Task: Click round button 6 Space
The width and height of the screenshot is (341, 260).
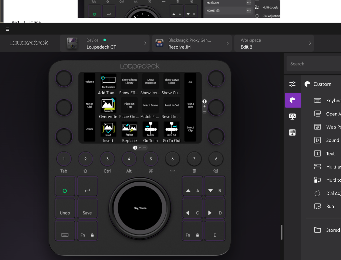Action: [172, 159]
